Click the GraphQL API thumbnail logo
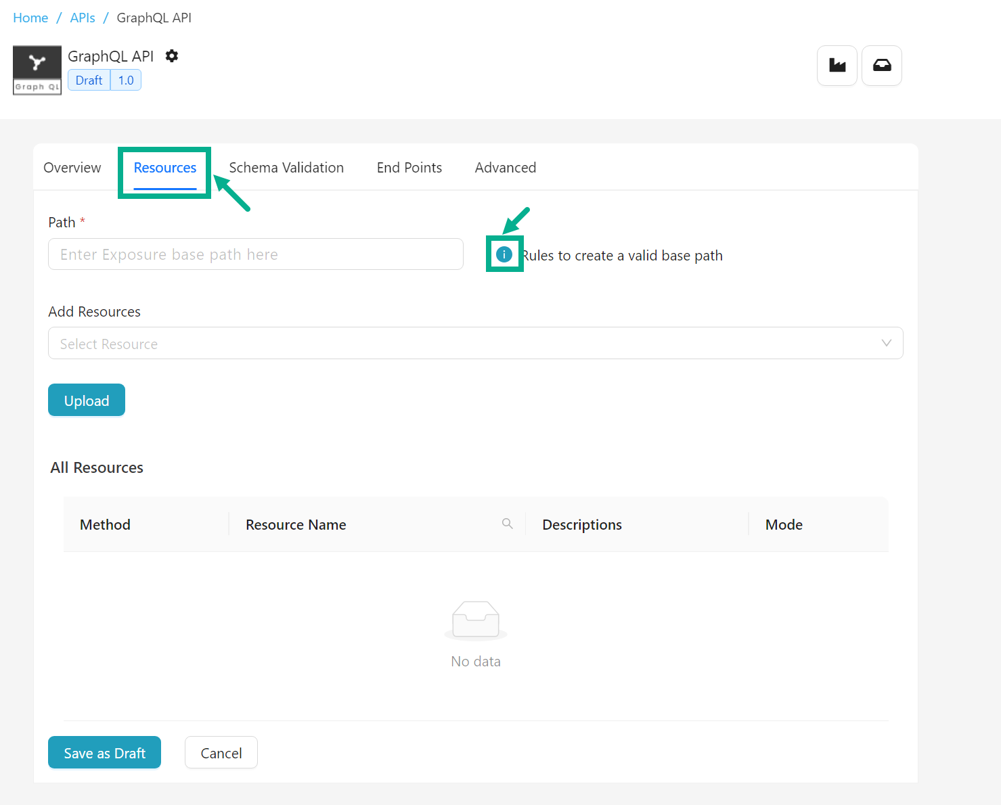Image resolution: width=1001 pixels, height=805 pixels. pos(37,70)
